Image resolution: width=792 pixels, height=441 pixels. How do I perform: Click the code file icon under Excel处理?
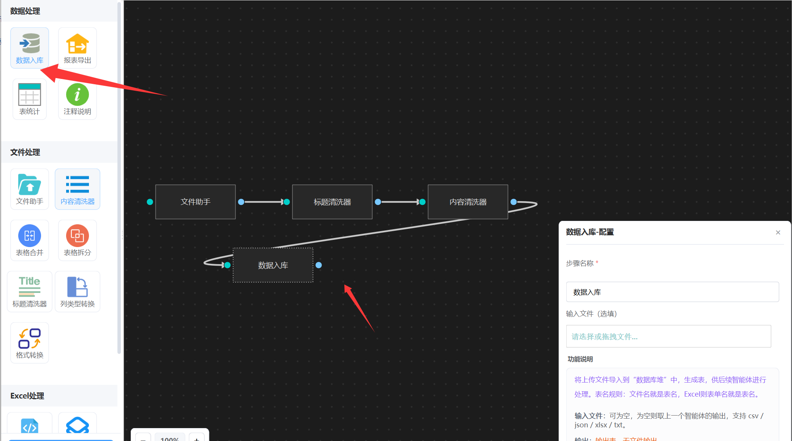(30, 426)
